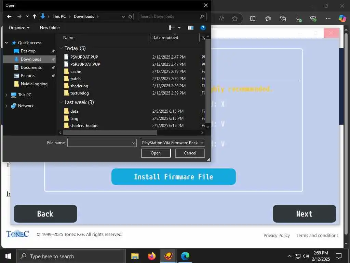The width and height of the screenshot is (350, 263).
Task: Click the File name input box
Action: pyautogui.click(x=102, y=143)
